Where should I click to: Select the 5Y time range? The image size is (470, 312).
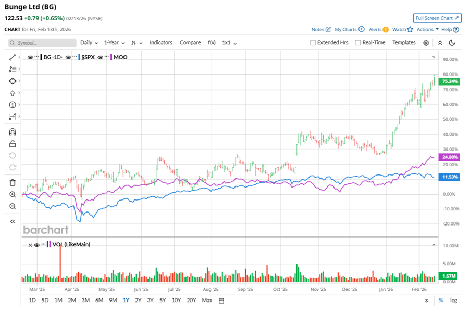pos(163,301)
